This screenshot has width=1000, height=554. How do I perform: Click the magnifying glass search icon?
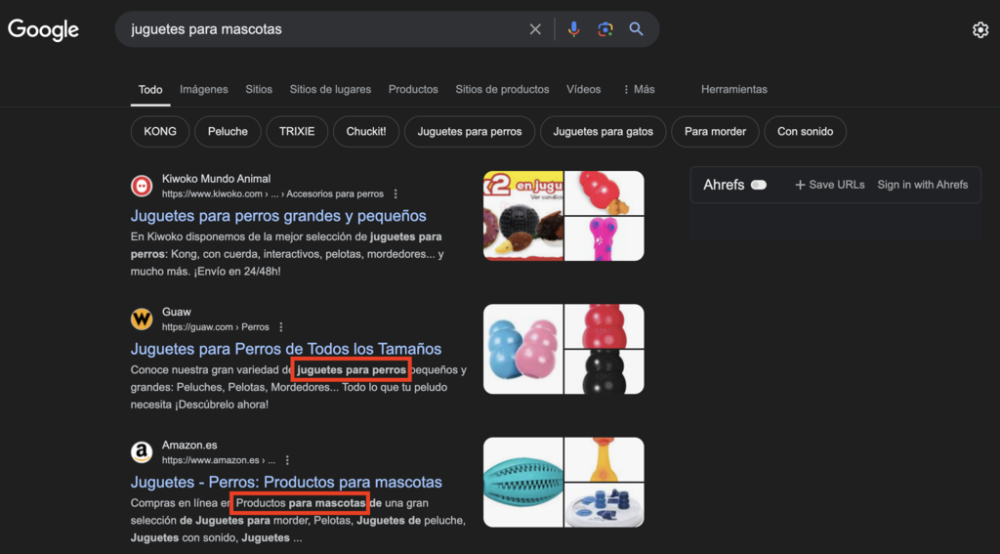636,29
